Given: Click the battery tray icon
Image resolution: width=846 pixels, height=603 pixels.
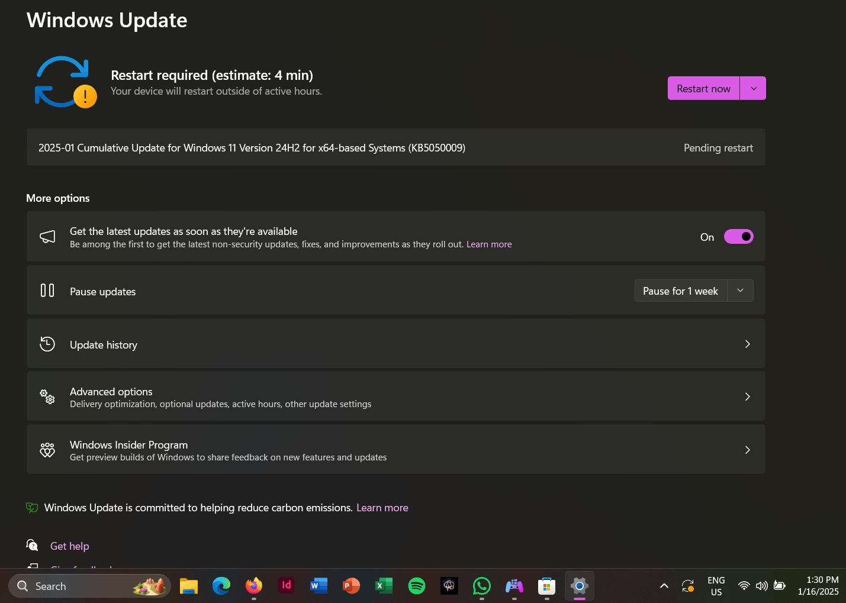Looking at the screenshot, I should pyautogui.click(x=780, y=586).
